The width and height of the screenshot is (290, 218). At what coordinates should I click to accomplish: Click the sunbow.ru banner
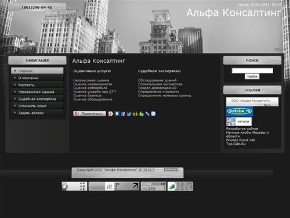click(x=240, y=112)
